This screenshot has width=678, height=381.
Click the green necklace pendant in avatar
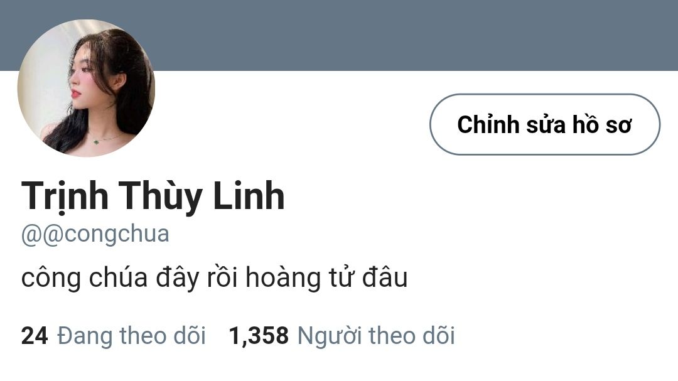pyautogui.click(x=96, y=141)
